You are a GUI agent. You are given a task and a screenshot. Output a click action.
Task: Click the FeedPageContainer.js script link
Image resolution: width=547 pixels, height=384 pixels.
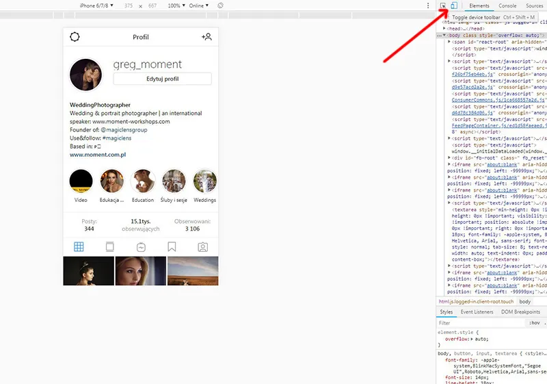498,126
